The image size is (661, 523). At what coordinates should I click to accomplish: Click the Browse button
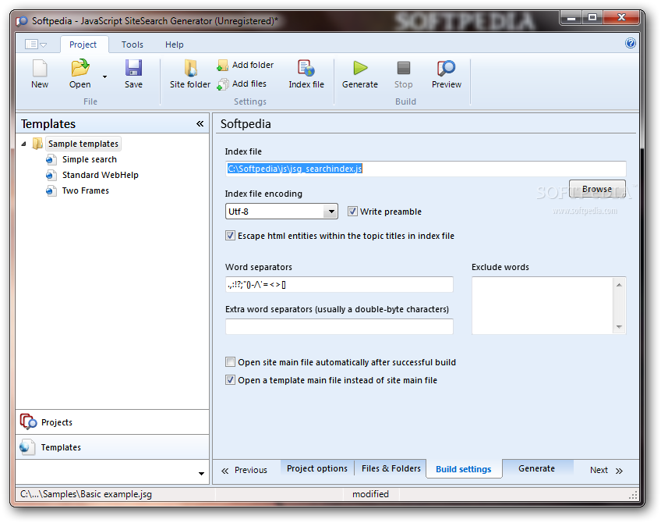(x=597, y=189)
